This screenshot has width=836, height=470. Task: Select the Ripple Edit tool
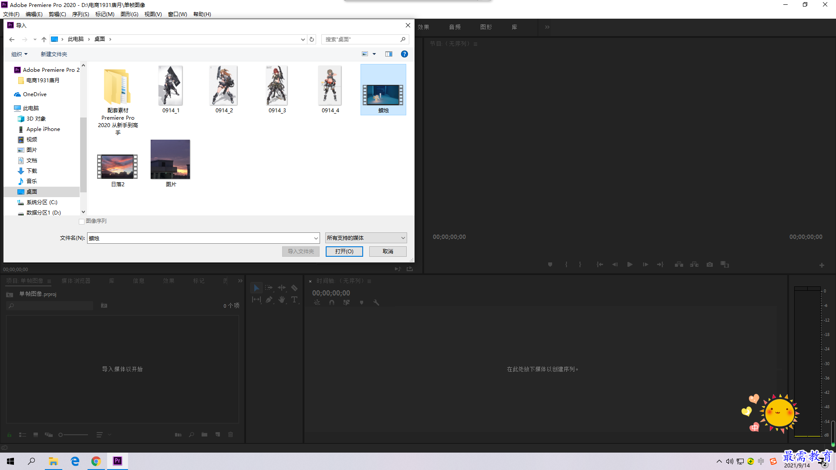tap(282, 288)
